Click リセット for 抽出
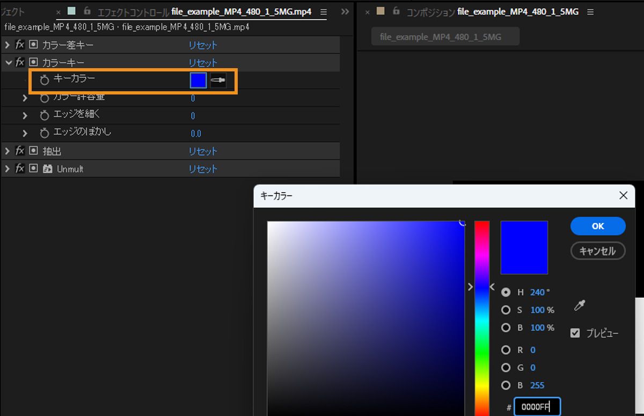Screen dimensions: 644x416 pos(203,151)
